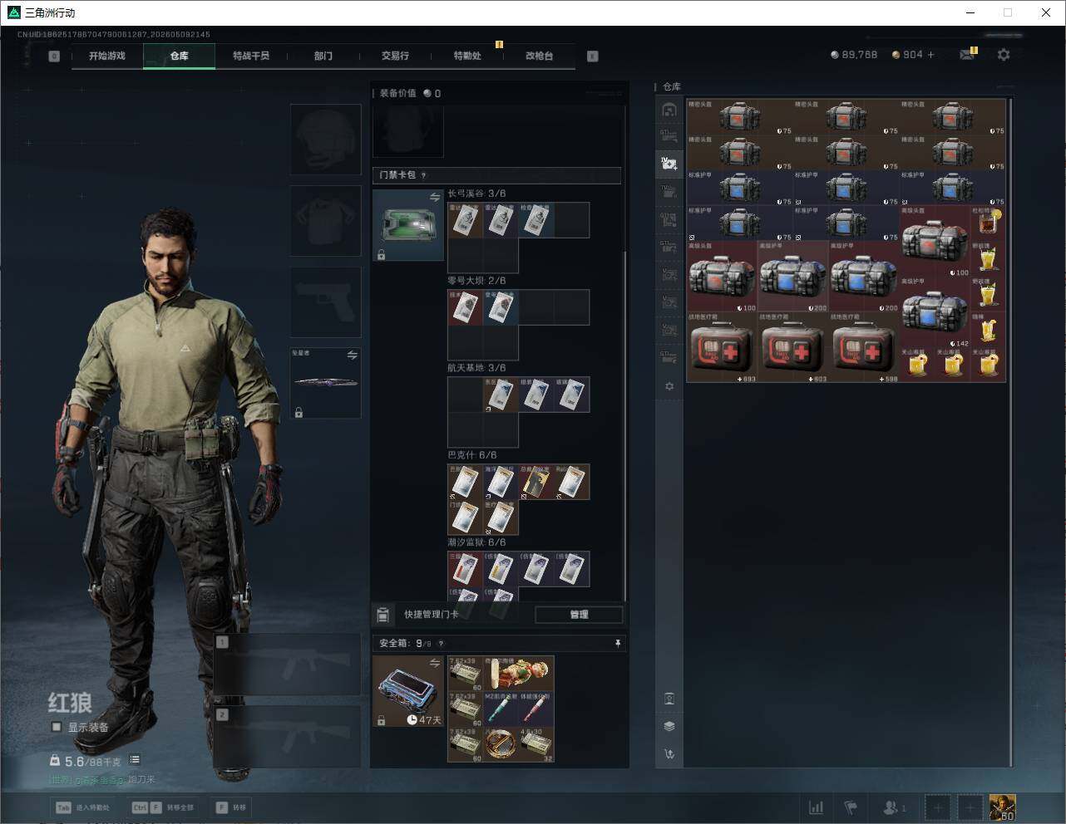The image size is (1066, 824).
Task: Click primary weapon slot 1
Action: pos(288,665)
